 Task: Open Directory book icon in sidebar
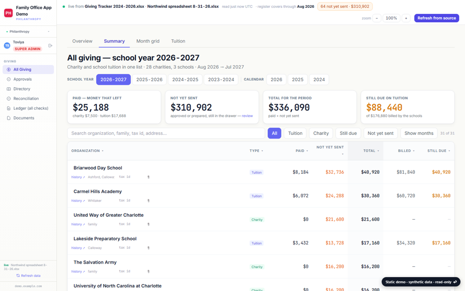point(9,89)
